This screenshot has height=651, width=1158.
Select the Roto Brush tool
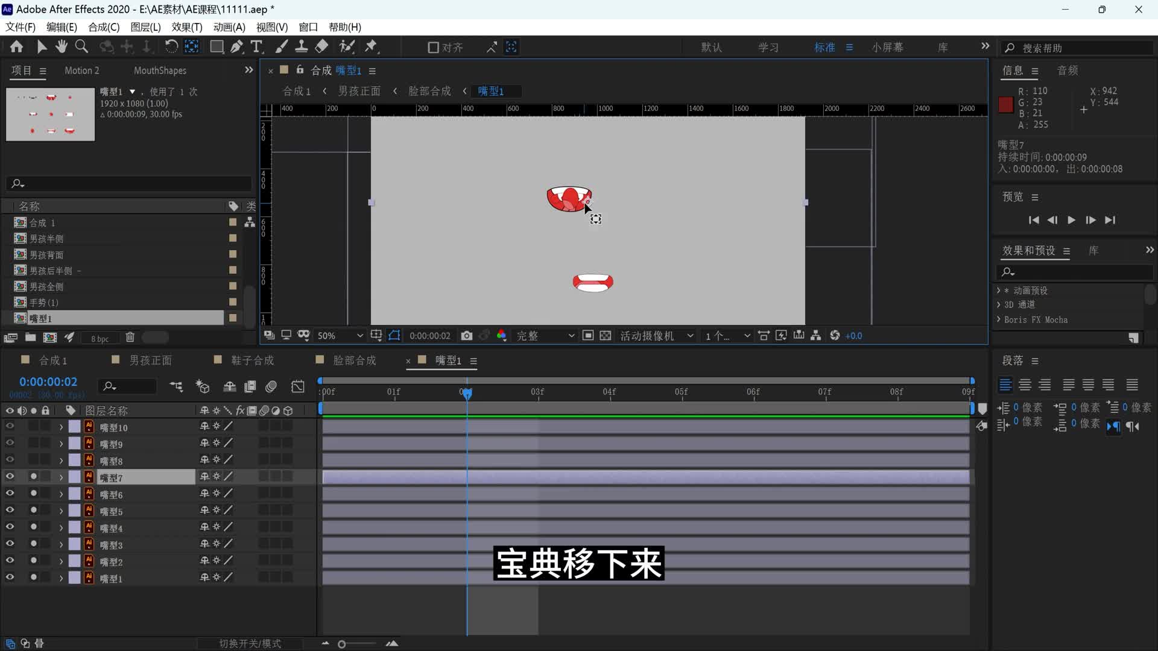[347, 46]
